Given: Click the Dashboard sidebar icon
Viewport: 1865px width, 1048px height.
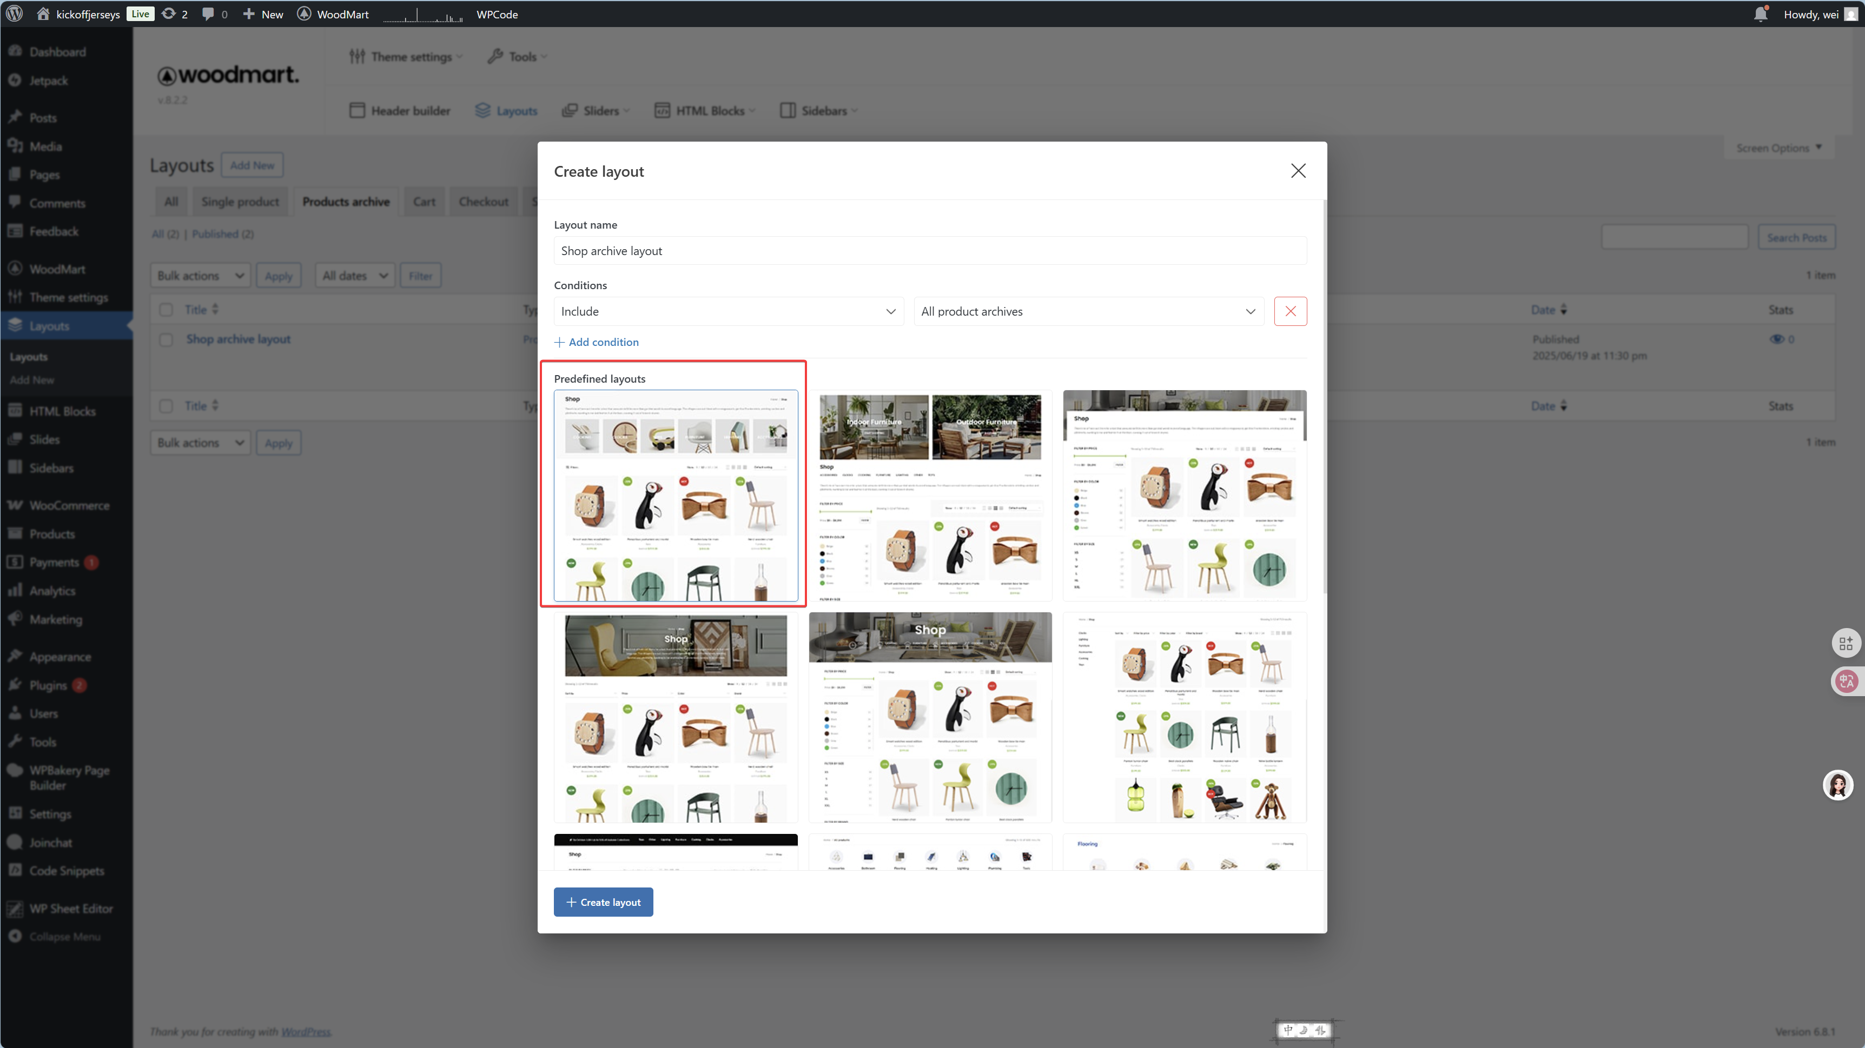Looking at the screenshot, I should tap(15, 51).
